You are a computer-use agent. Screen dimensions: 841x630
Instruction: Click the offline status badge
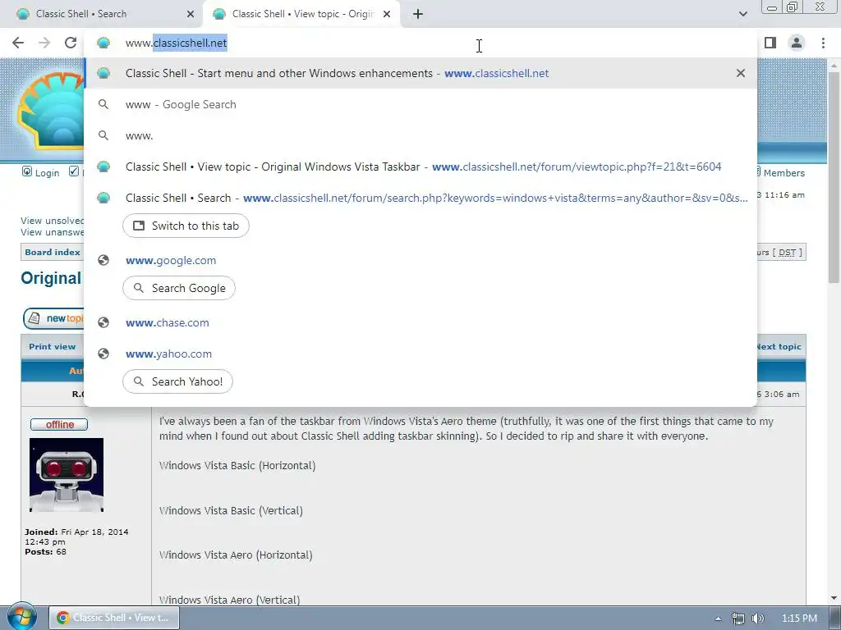pos(59,424)
